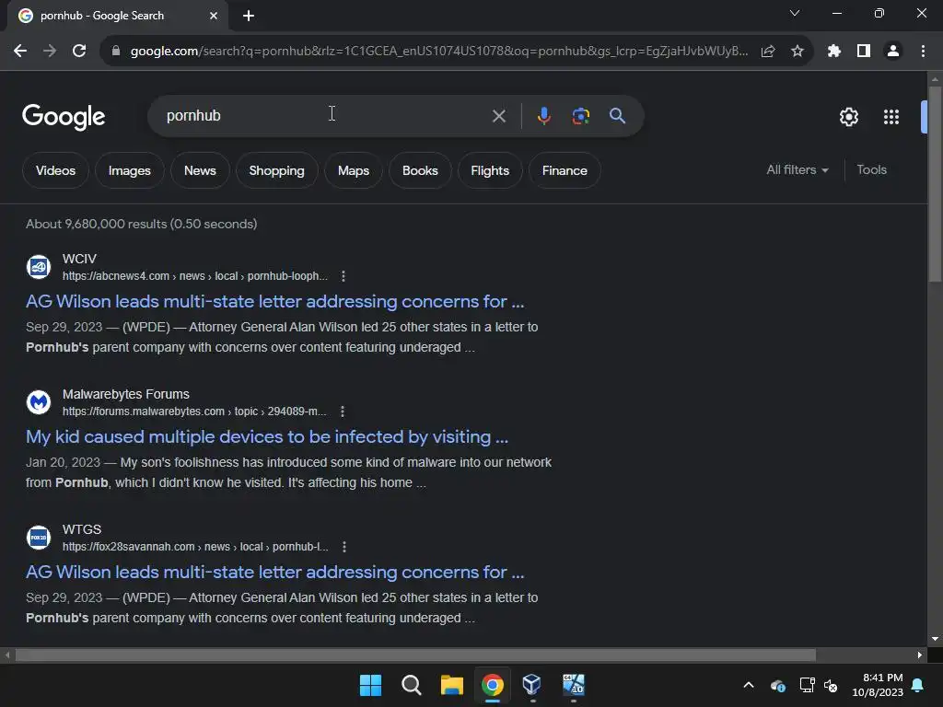The height and width of the screenshot is (707, 943).
Task: Open the WCIV AG Wilson article link
Action: pyautogui.click(x=274, y=301)
